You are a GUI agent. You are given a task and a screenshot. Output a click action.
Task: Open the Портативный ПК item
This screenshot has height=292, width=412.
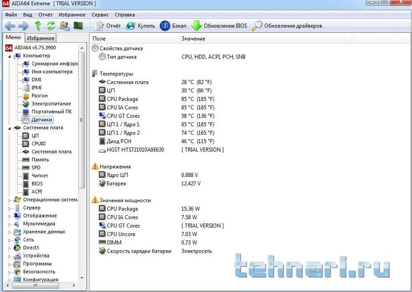pos(47,112)
